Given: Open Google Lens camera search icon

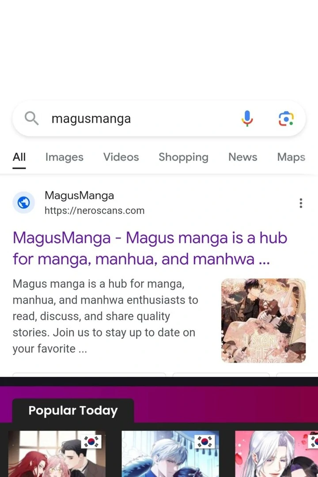Looking at the screenshot, I should tap(286, 119).
